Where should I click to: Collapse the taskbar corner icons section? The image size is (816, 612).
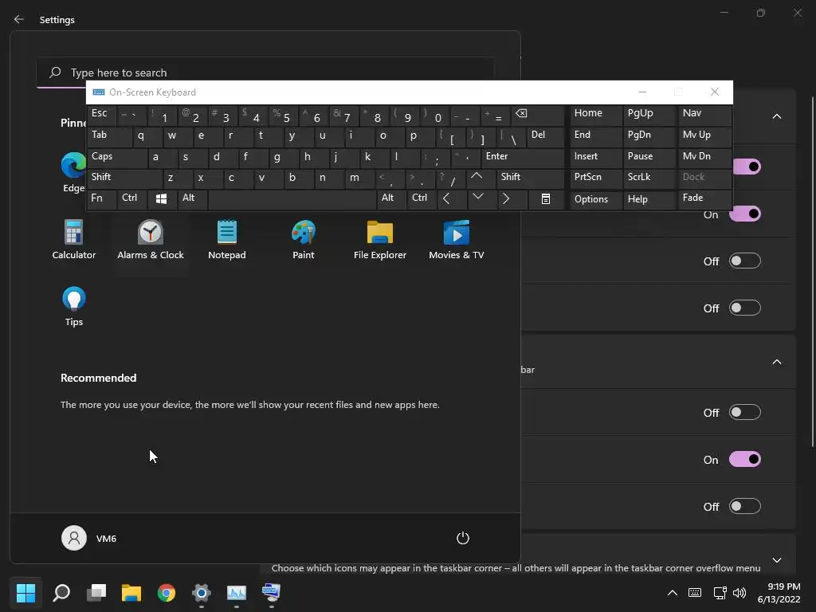point(776,363)
